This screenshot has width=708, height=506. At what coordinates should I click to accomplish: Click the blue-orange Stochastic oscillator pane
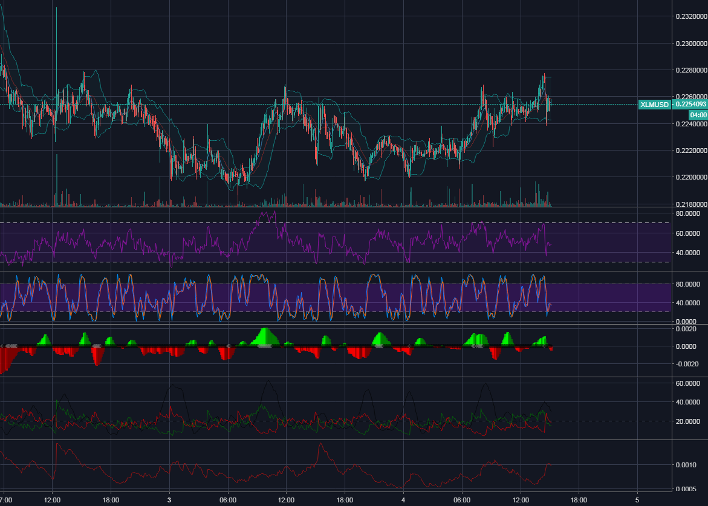(x=336, y=297)
